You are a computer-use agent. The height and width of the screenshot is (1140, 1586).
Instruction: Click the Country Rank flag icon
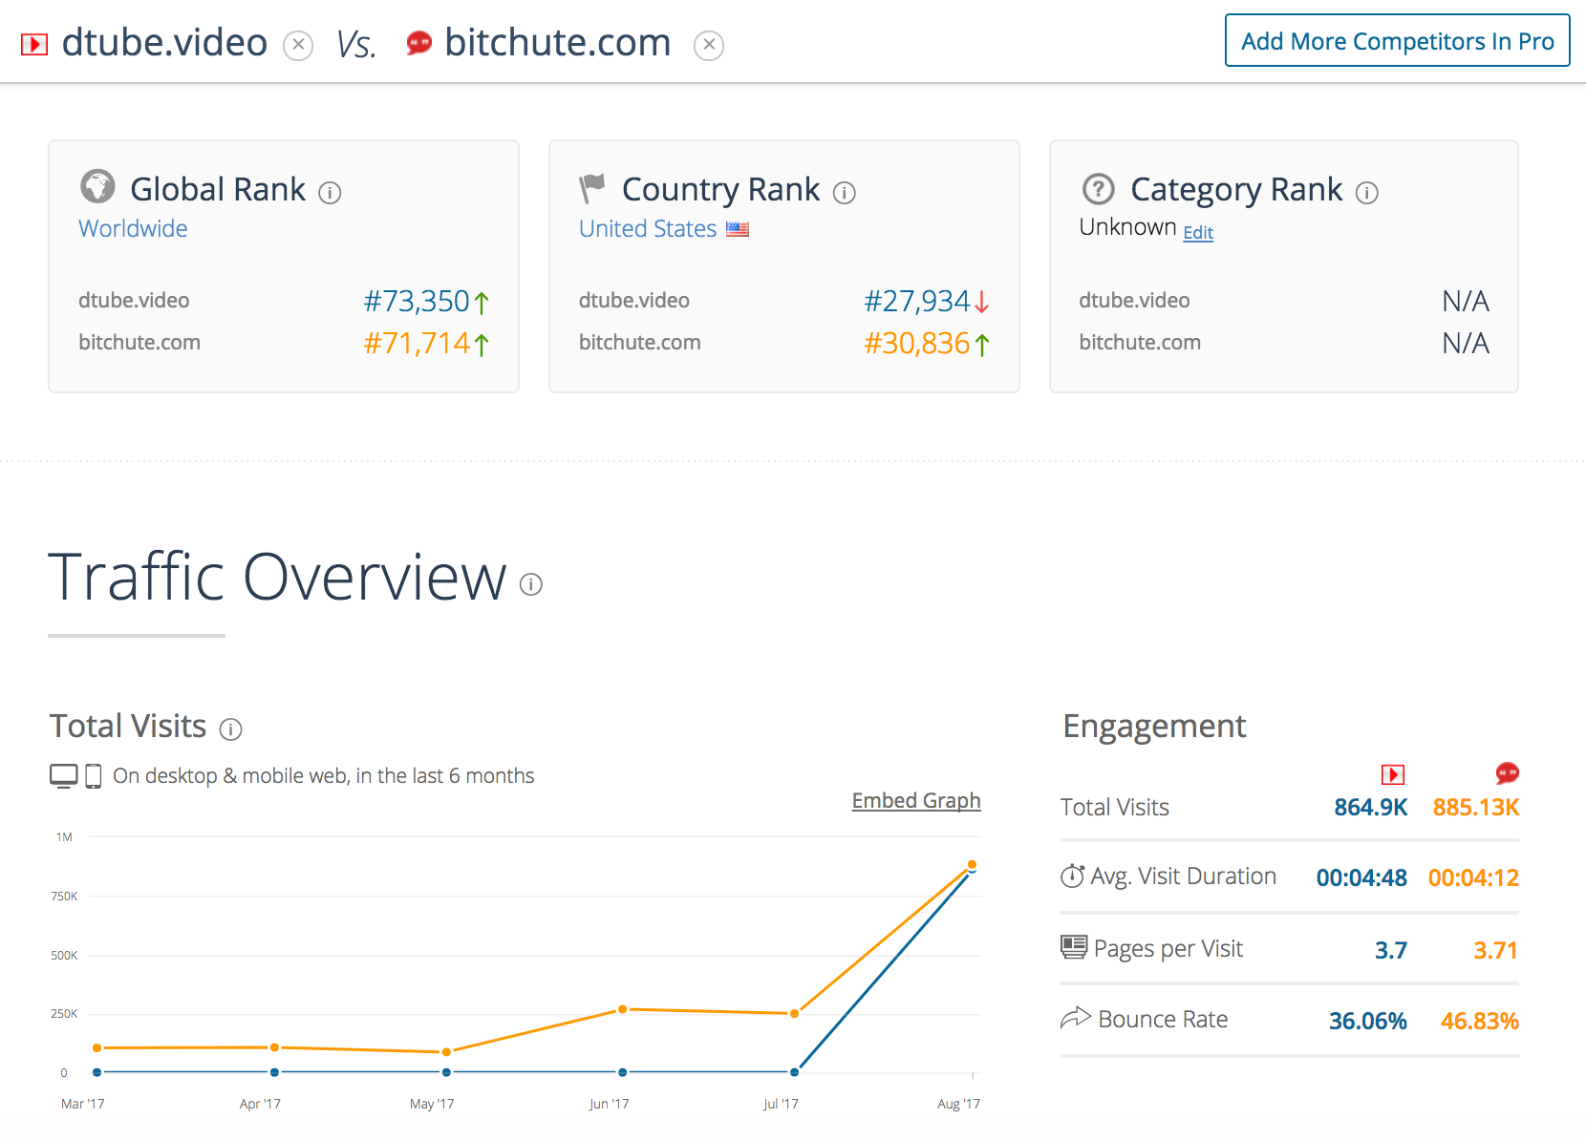[592, 188]
